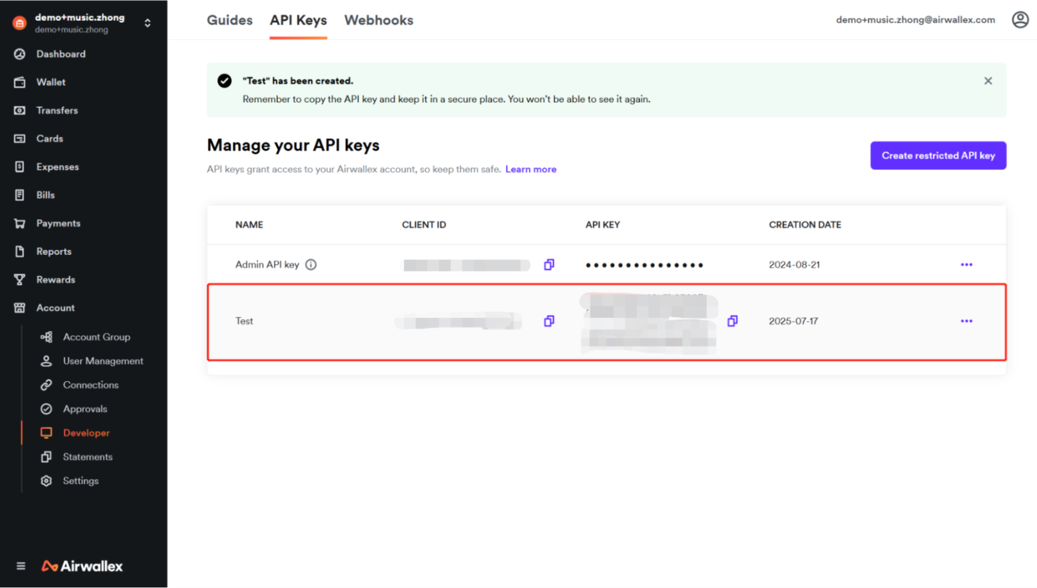
Task: Open Reports from the sidebar
Action: pyautogui.click(x=53, y=251)
